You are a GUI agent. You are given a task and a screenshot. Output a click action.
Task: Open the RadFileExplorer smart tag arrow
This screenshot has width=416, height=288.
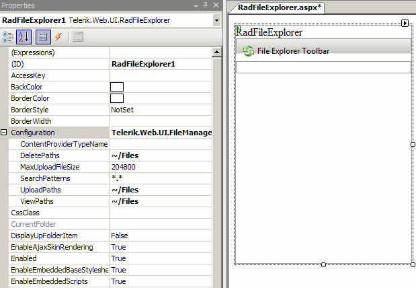(405, 24)
